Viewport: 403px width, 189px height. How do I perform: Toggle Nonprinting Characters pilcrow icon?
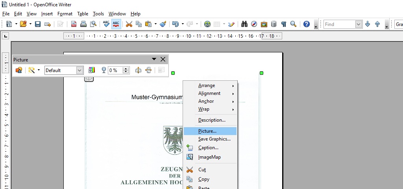(283, 24)
